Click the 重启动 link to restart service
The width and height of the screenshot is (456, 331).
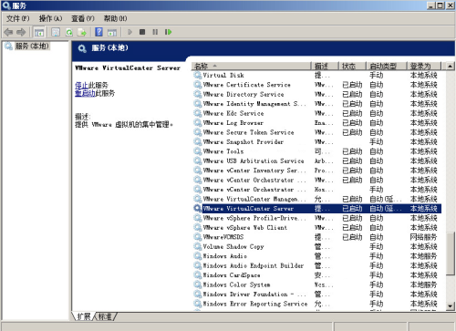(x=85, y=93)
